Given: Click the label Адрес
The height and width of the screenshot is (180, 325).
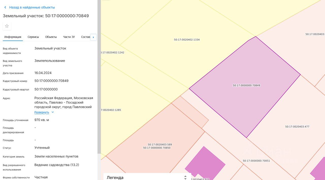Looking at the screenshot, I should click(x=7, y=98).
